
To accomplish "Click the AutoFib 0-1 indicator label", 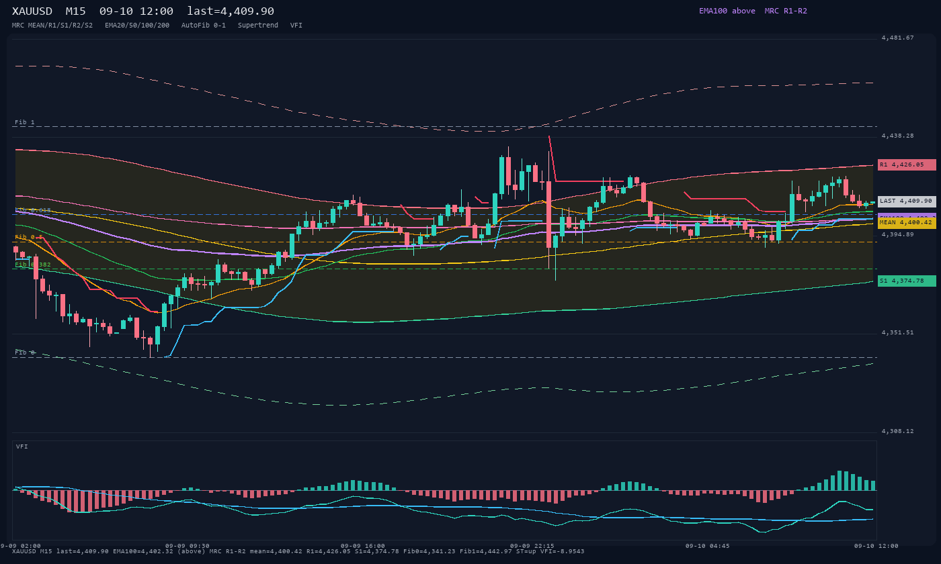I will click(204, 26).
